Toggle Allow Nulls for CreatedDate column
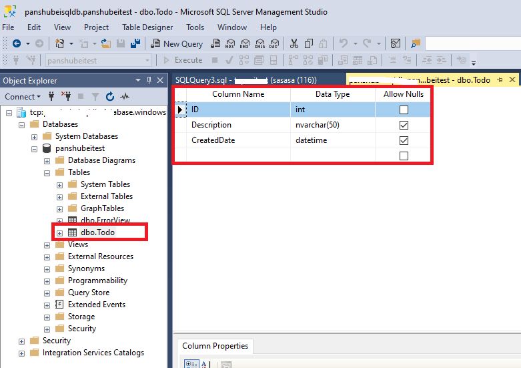The height and width of the screenshot is (368, 521). click(404, 140)
